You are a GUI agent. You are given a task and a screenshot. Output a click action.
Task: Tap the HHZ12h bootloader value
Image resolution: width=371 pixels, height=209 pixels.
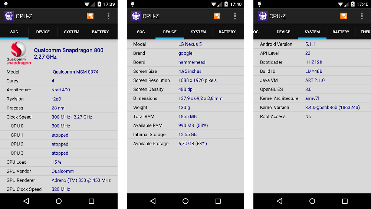click(x=314, y=62)
